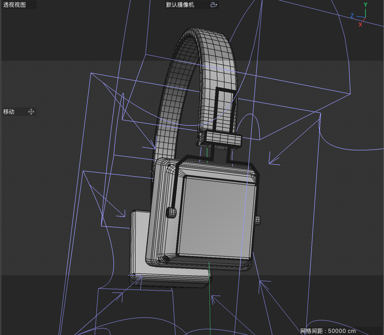Select the rectangular slider bracket on headband

click(x=225, y=109)
